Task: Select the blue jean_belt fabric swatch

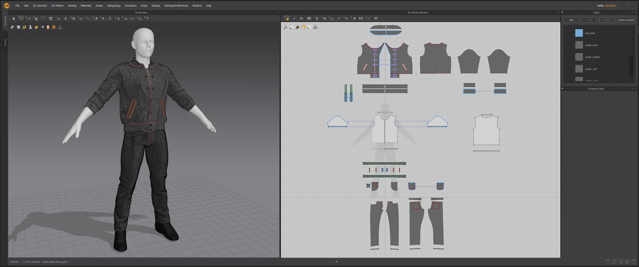Action: 579,33
